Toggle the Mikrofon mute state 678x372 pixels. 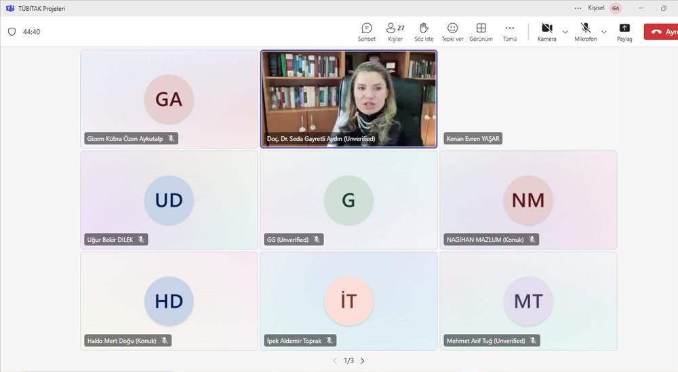tap(585, 31)
